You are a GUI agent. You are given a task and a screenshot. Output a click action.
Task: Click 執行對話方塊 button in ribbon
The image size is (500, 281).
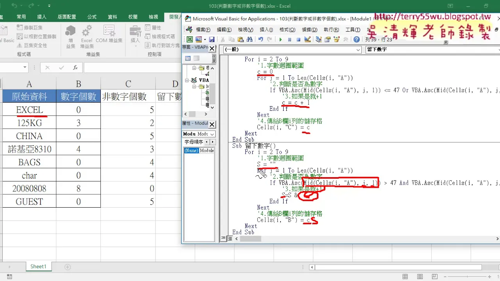162,45
